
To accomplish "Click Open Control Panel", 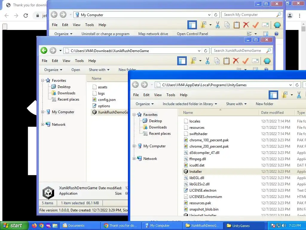I will pos(192,34).
